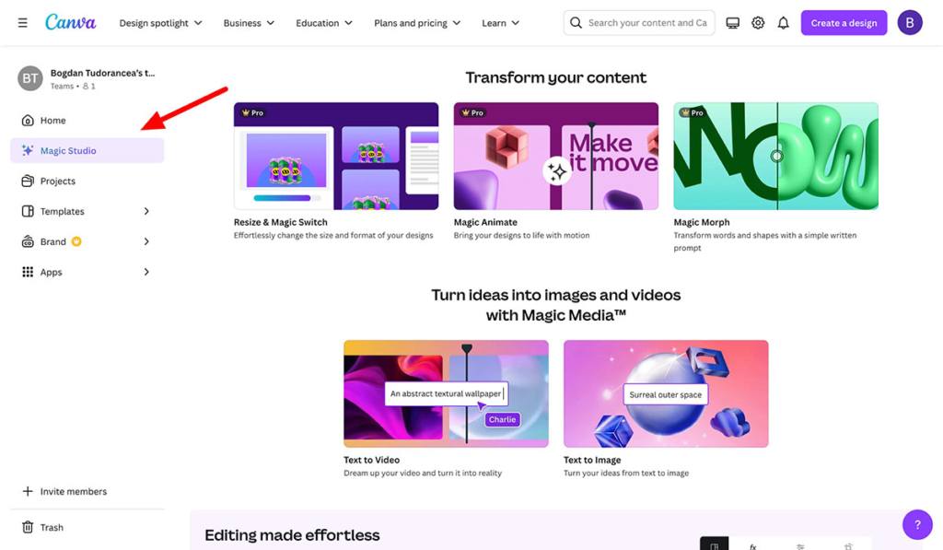Click the profile avatar in the top bar

click(x=910, y=22)
